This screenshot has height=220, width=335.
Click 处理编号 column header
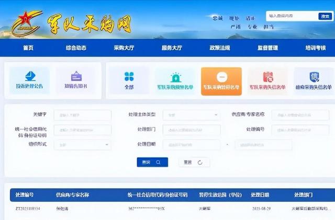[x=25, y=195]
